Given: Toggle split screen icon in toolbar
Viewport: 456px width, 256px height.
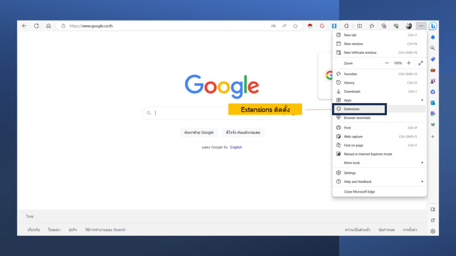Looking at the screenshot, I should (x=359, y=26).
